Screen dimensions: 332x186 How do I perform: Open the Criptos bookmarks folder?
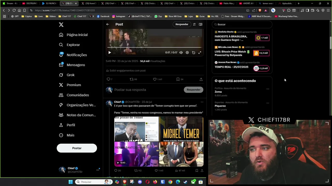(x=27, y=16)
